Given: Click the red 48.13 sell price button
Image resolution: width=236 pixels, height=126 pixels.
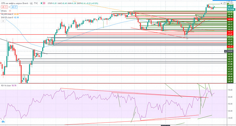Looking at the screenshot, I should point(4,7).
